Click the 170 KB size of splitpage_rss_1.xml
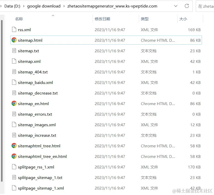Image resolution: width=214 pixels, height=195 pixels. [194, 167]
